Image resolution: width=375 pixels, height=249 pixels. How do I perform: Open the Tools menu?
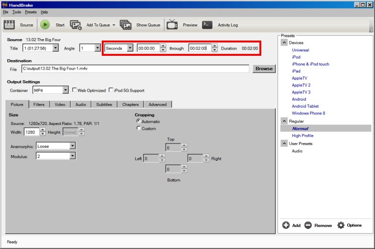pyautogui.click(x=17, y=12)
